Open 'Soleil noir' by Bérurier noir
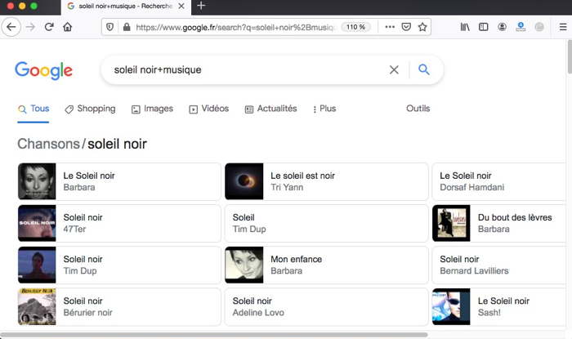Image resolution: width=572 pixels, height=339 pixels. 119,307
